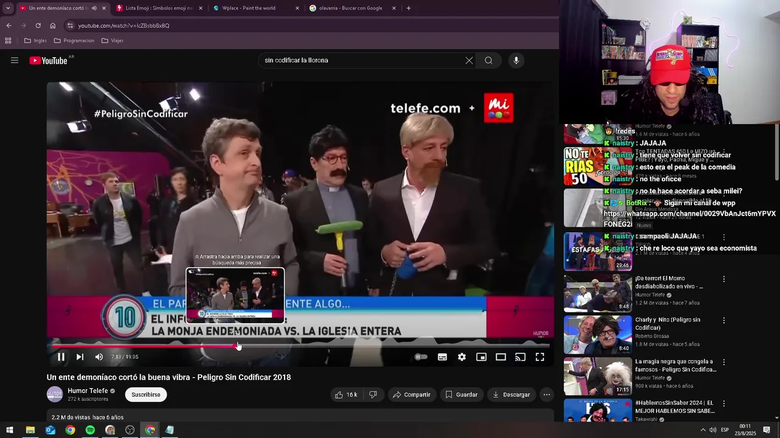The height and width of the screenshot is (438, 780).
Task: Switch to miniplayer mode
Action: coord(481,357)
